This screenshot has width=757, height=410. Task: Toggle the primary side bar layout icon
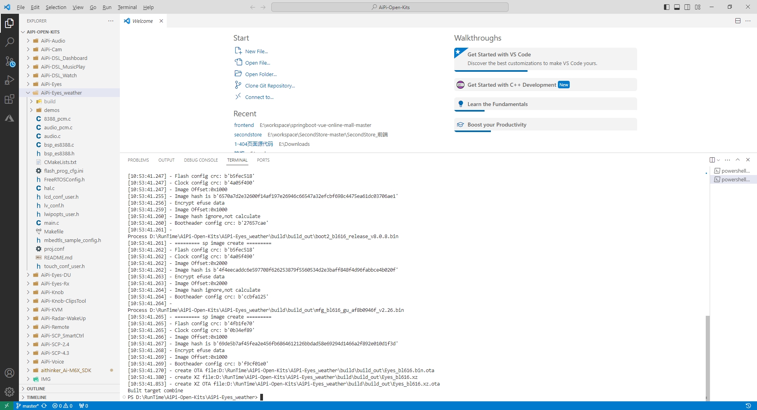pos(667,7)
